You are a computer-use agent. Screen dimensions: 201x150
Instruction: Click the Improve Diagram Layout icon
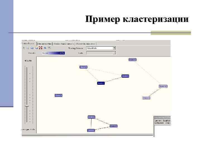[45, 48]
